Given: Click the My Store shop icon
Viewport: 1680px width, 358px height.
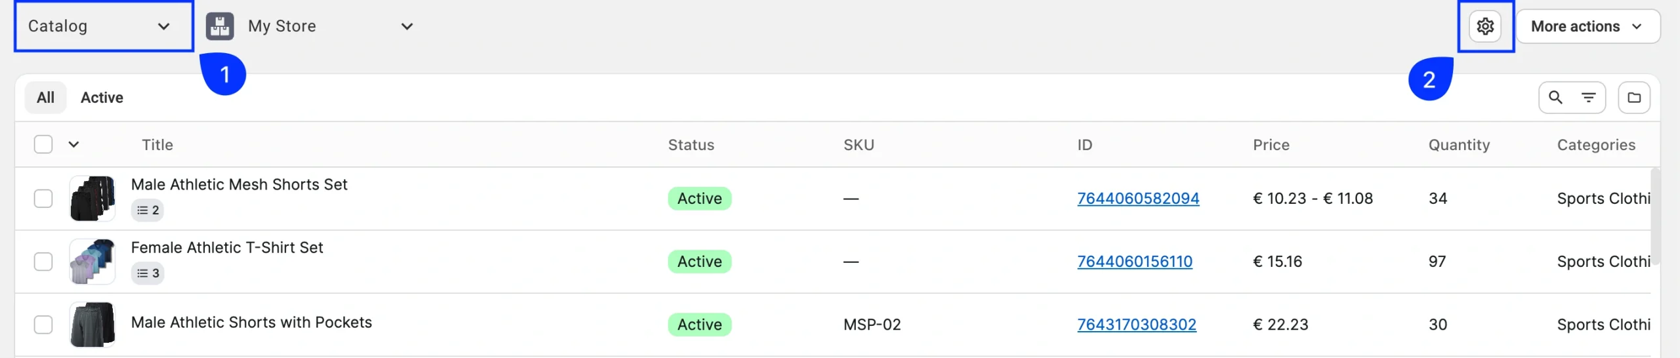Looking at the screenshot, I should click(220, 26).
